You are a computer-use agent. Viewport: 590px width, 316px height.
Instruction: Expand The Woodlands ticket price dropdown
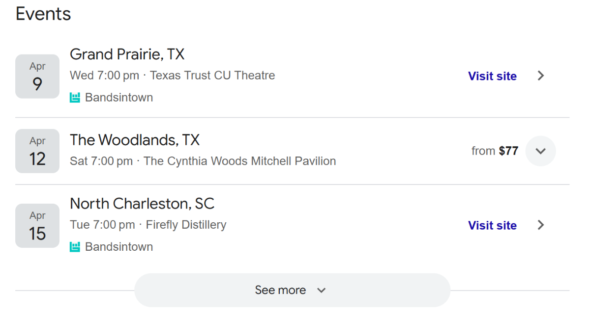(x=541, y=151)
